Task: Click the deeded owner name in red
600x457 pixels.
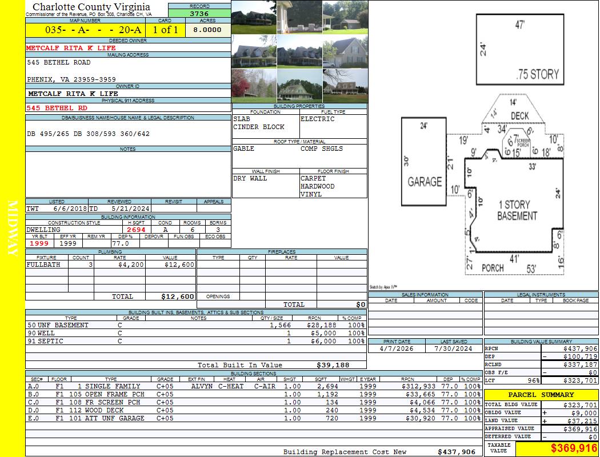Action: click(71, 48)
